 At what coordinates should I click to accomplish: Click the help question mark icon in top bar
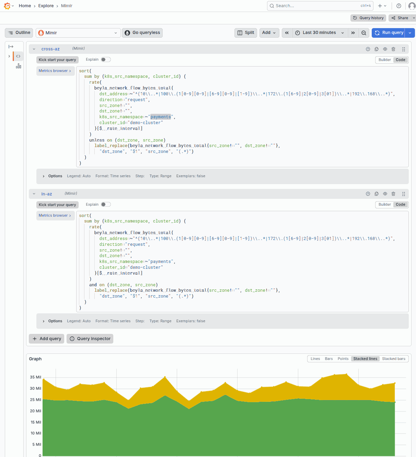coord(399,6)
